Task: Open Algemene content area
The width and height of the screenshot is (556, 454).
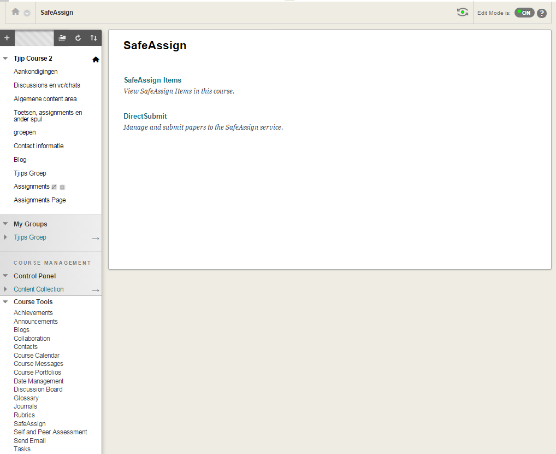Action: (45, 99)
